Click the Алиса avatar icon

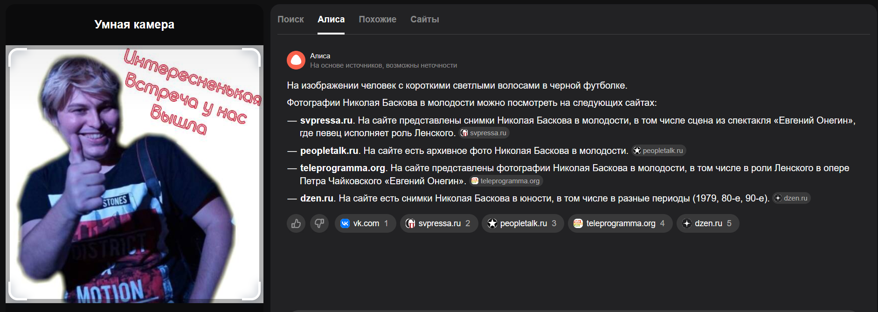coord(296,60)
